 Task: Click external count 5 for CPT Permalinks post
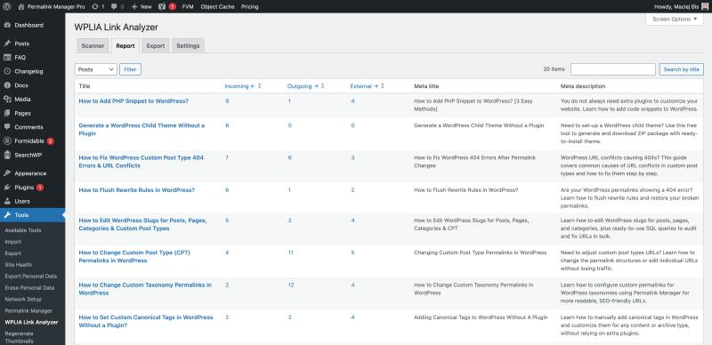[x=352, y=253]
